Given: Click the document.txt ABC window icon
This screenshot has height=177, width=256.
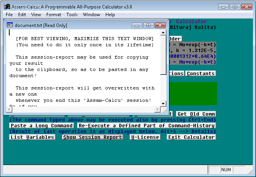Looking at the screenshot, I should click(x=10, y=25).
